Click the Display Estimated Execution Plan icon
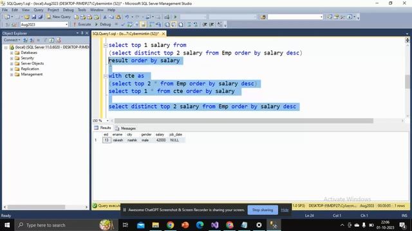The width and height of the screenshot is (412, 231). coord(130,24)
